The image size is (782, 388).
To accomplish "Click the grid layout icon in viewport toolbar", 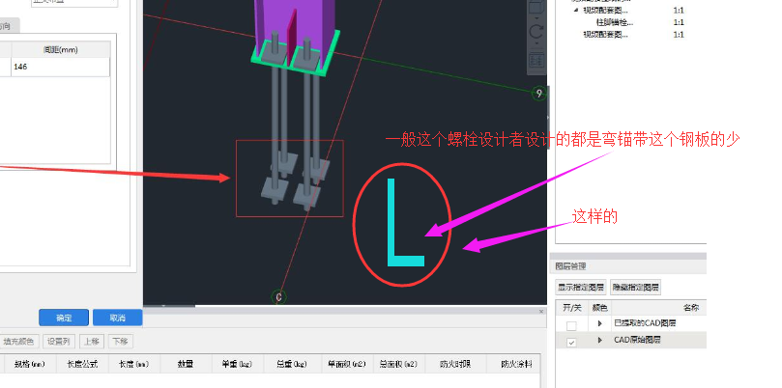I will [x=536, y=61].
